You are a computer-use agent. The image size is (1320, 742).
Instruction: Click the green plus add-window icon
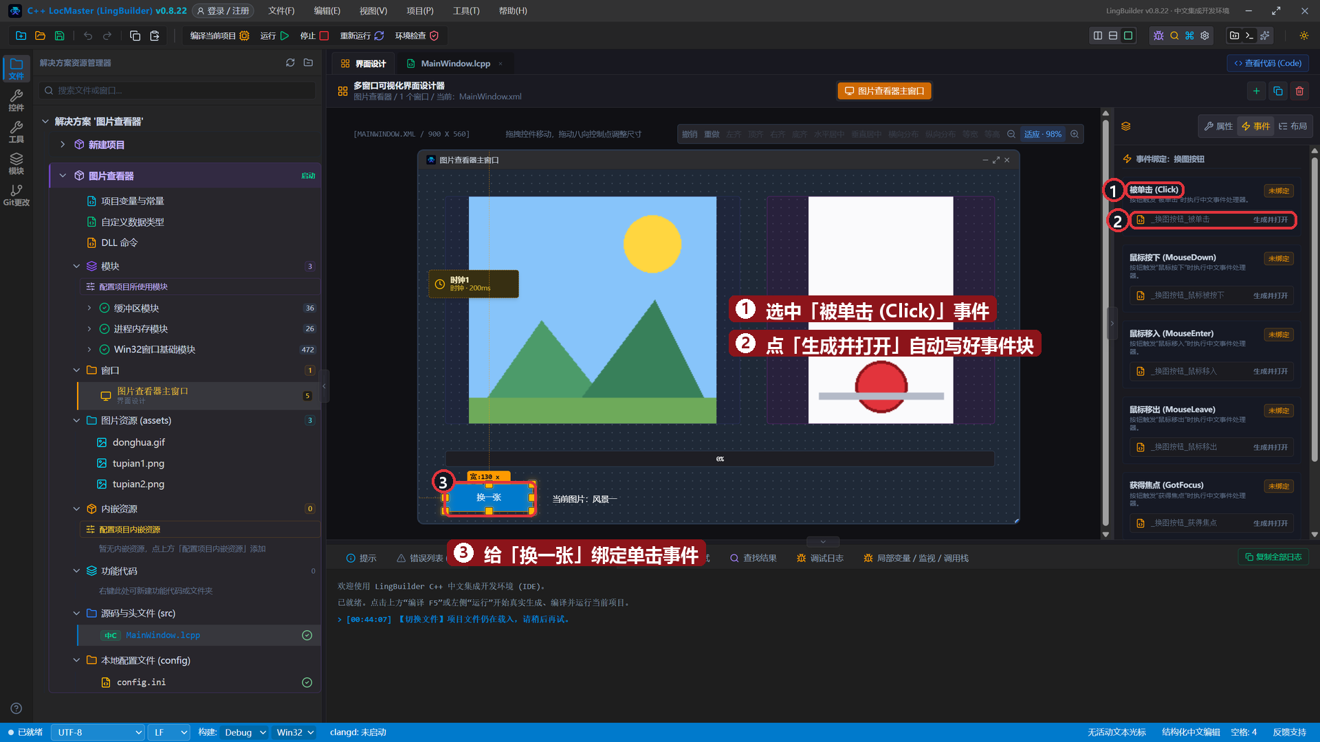point(1256,91)
